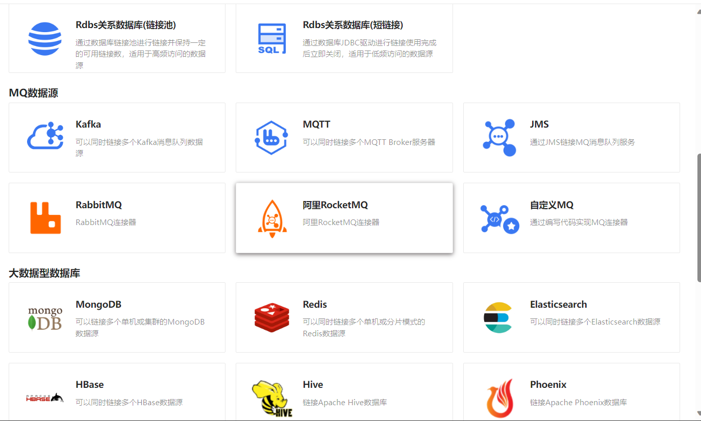
Task: Click description 可以同时链接多个单机或分片模式的Redis数据源
Action: pyautogui.click(x=364, y=328)
